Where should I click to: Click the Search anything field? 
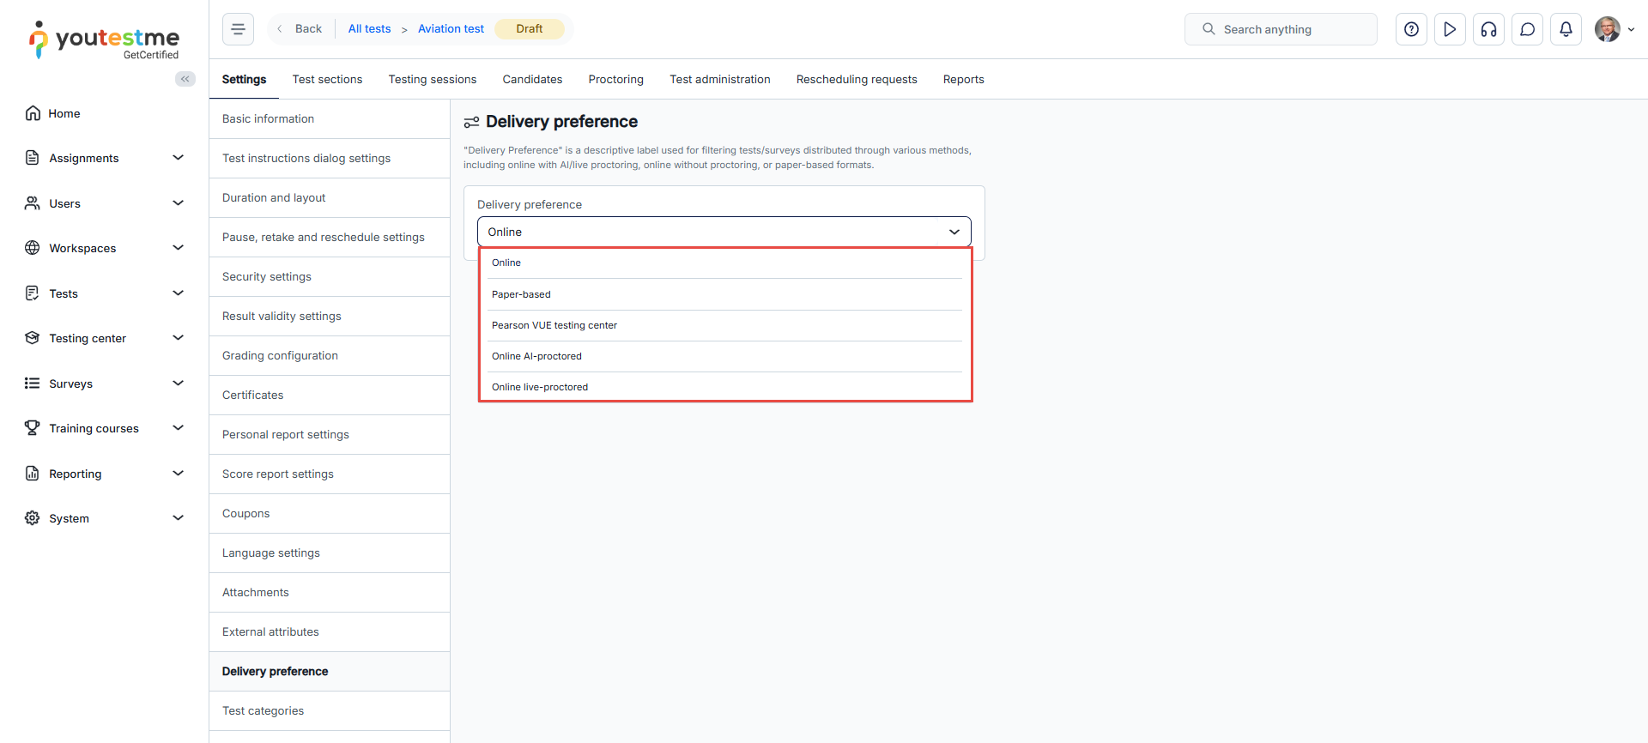coord(1281,29)
